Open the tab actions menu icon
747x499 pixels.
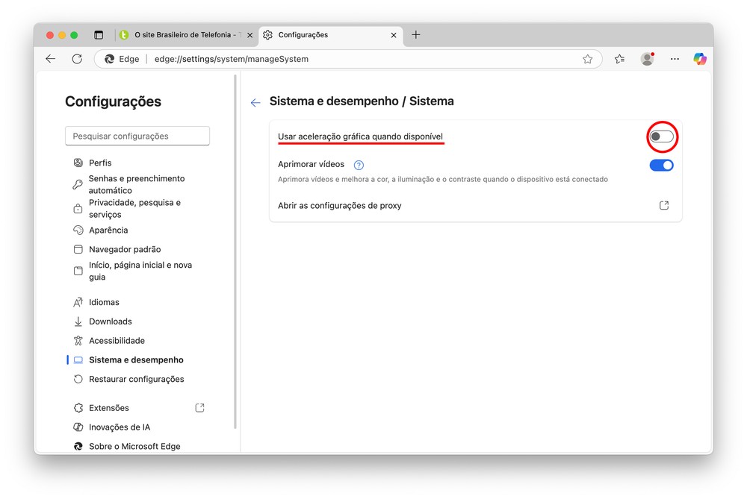click(99, 35)
